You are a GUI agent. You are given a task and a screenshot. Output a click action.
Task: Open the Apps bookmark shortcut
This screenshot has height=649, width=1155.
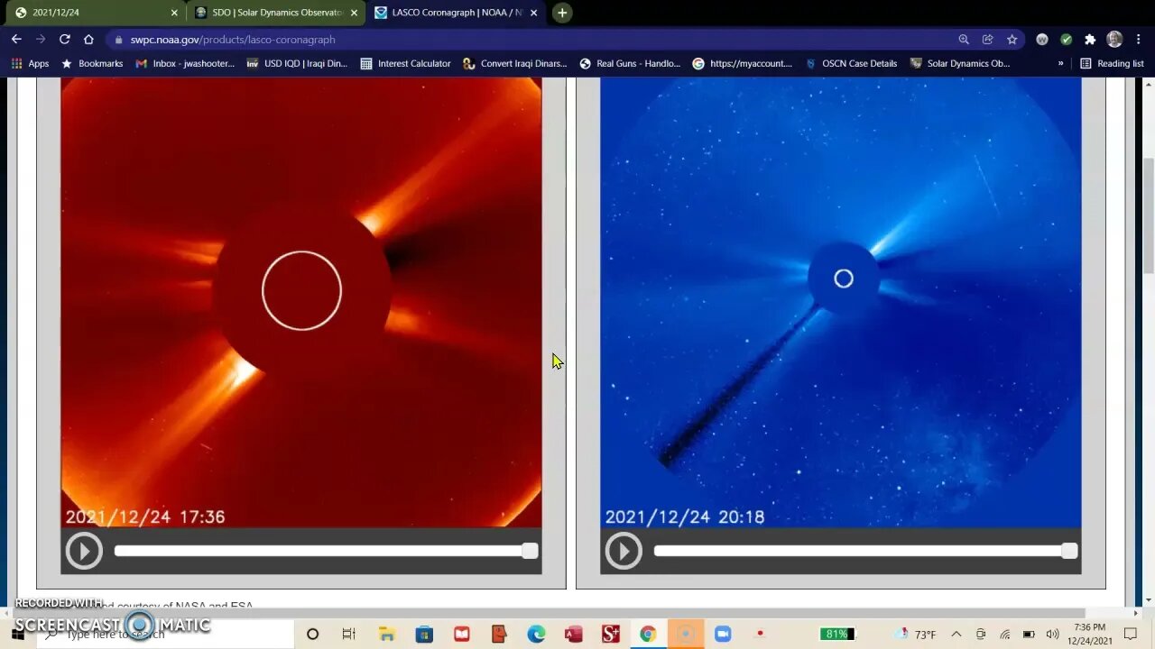[x=30, y=64]
